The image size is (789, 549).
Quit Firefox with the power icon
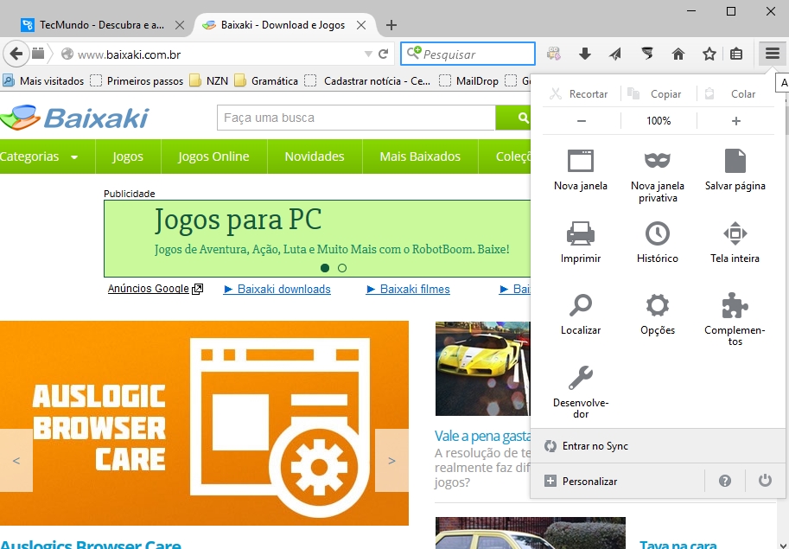[765, 481]
